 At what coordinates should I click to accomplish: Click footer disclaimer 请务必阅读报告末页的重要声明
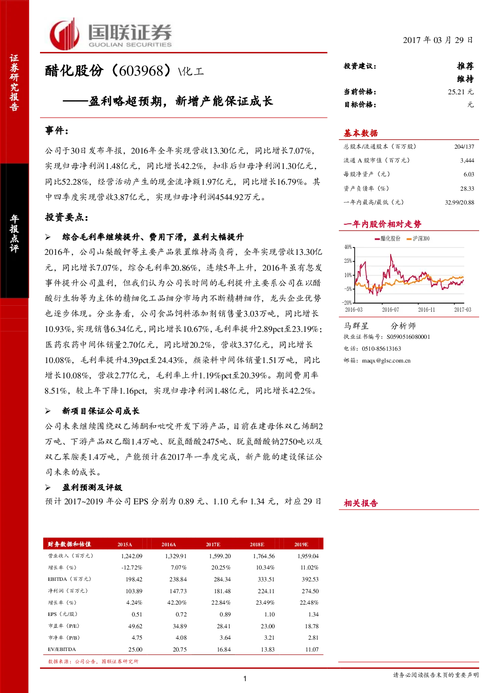pos(436,675)
